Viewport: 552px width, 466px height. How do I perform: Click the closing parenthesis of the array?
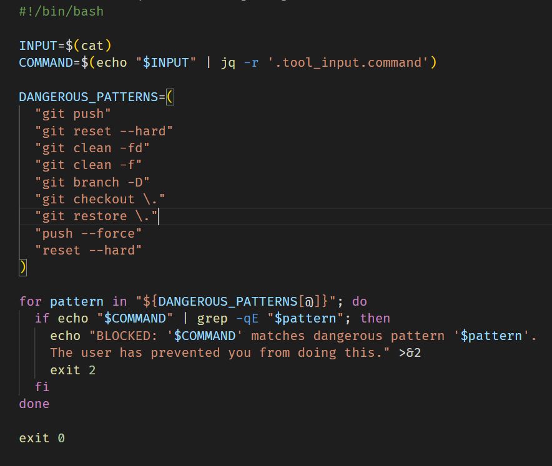(22, 267)
